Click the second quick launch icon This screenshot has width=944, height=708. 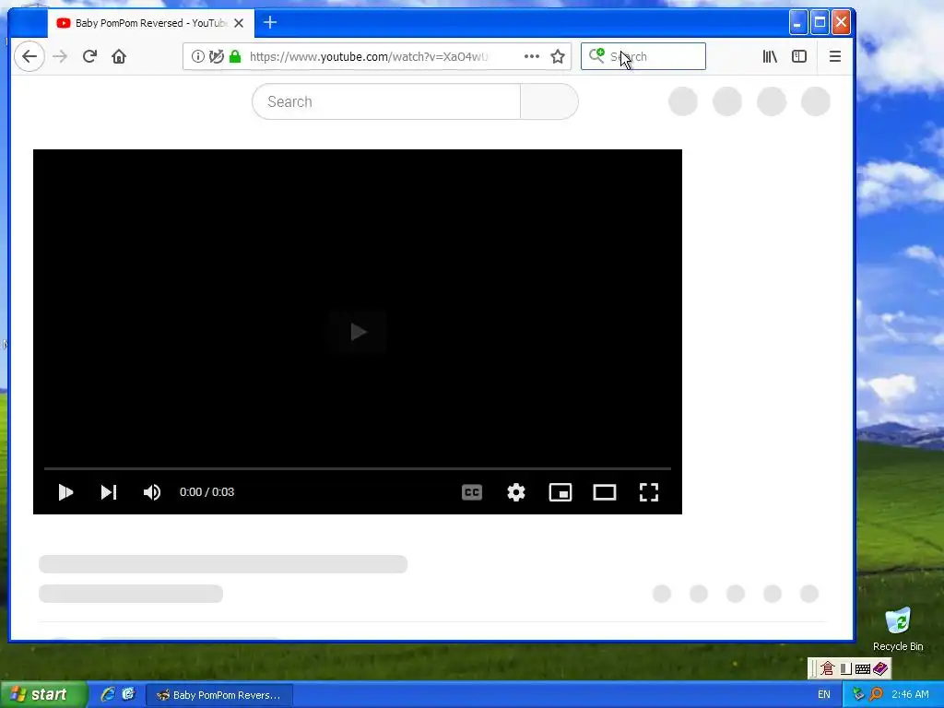pyautogui.click(x=128, y=694)
